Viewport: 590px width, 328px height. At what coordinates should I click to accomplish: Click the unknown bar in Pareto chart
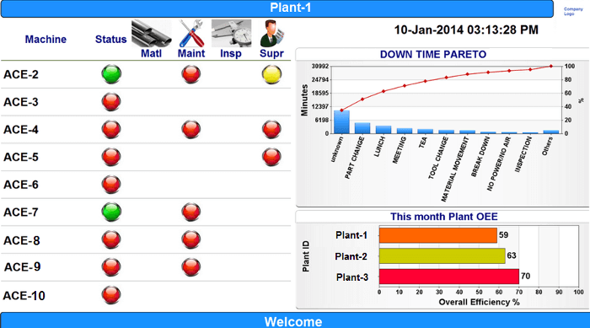pyautogui.click(x=341, y=122)
